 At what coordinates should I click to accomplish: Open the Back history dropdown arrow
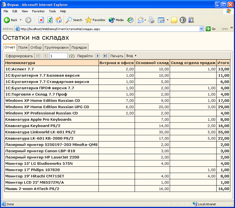(x=21, y=20)
